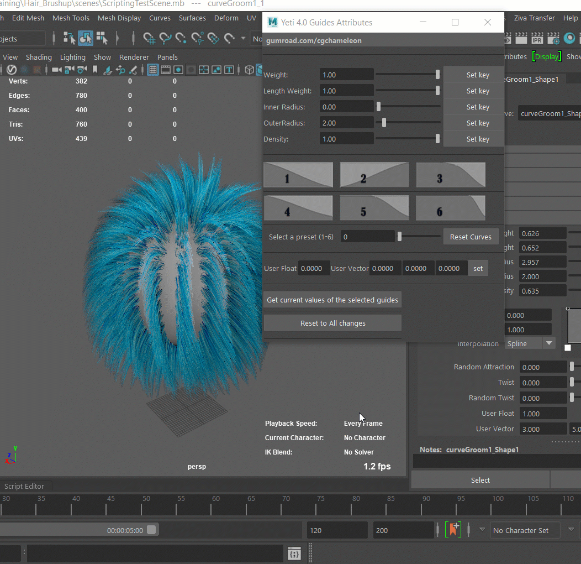Click the Select a preset slider handle
This screenshot has width=581, height=564.
coord(399,236)
